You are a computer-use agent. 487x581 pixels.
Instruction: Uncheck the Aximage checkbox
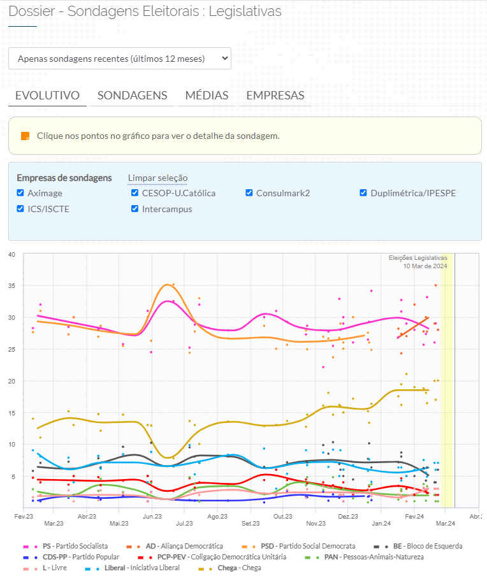[x=21, y=193]
